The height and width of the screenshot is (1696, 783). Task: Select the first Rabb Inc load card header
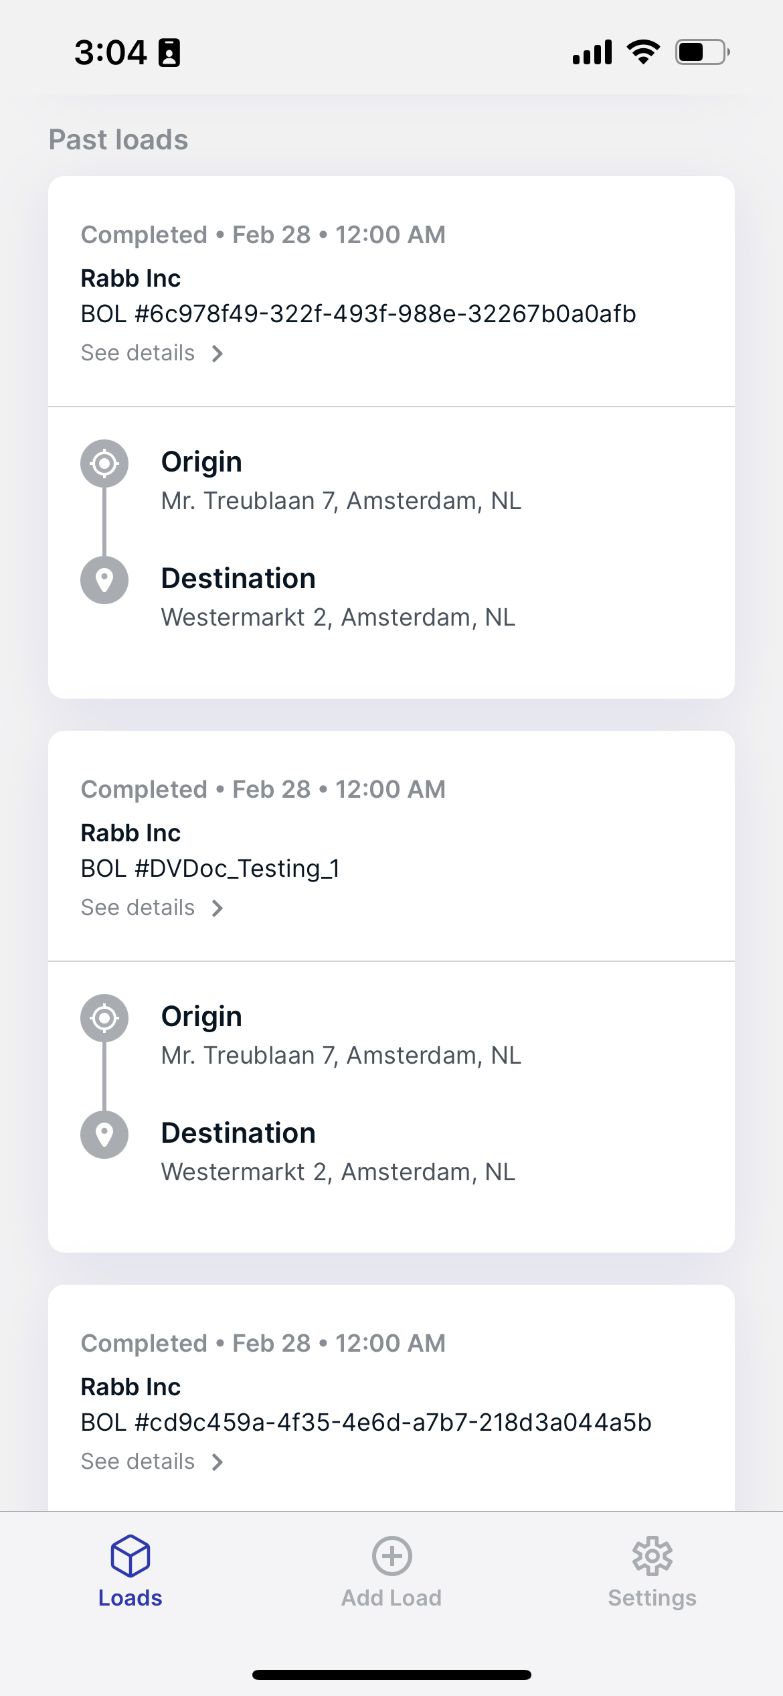[391, 291]
